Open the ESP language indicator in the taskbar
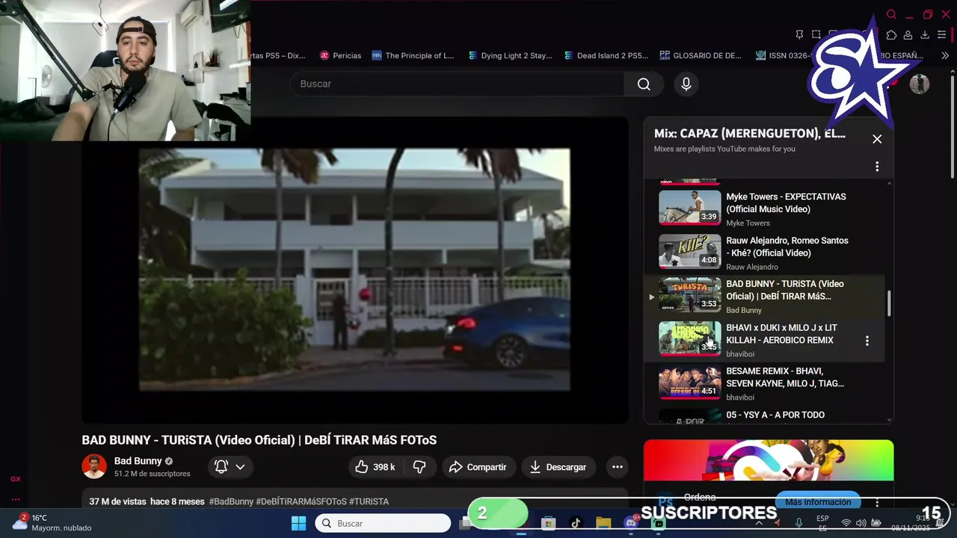This screenshot has height=538, width=957. click(x=822, y=523)
